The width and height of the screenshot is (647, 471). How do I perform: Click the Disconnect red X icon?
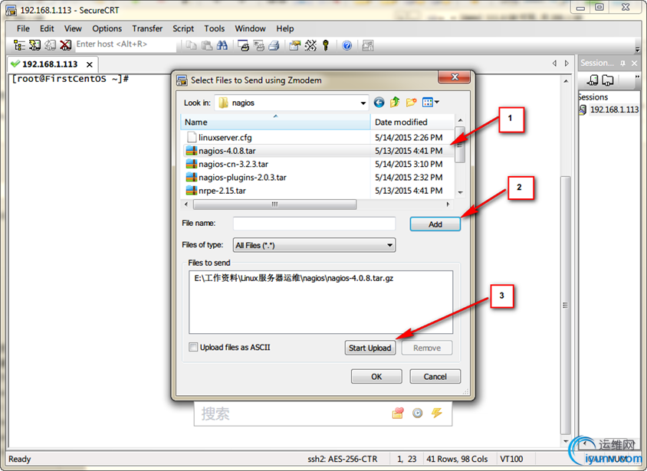[x=65, y=45]
